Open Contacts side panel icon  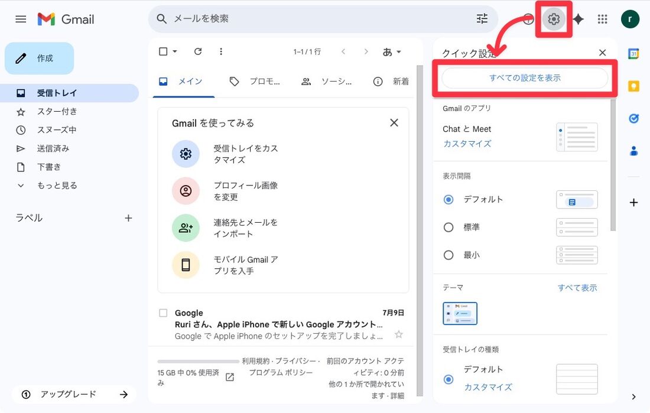click(x=633, y=151)
